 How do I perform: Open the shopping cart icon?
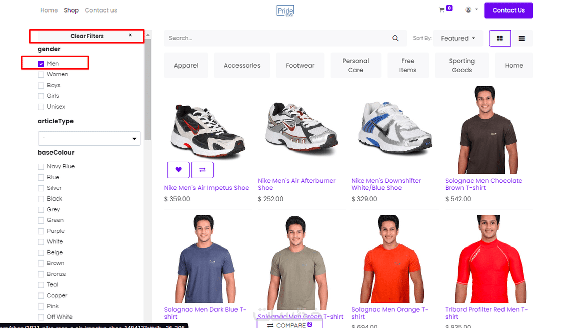click(x=441, y=10)
